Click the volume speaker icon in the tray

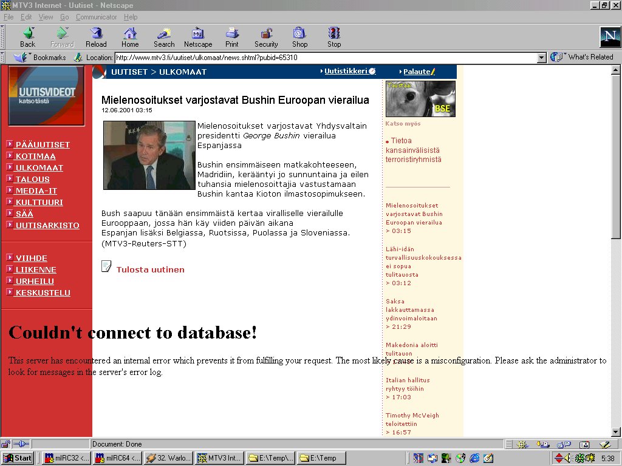[x=568, y=459]
